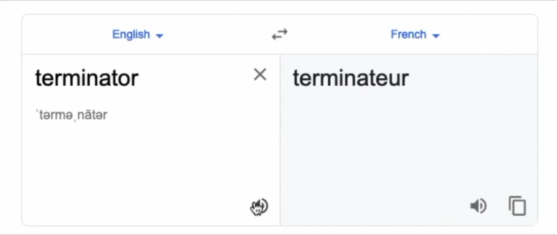Focus the empty area of source text box
This screenshot has height=235, width=557.
[144, 161]
